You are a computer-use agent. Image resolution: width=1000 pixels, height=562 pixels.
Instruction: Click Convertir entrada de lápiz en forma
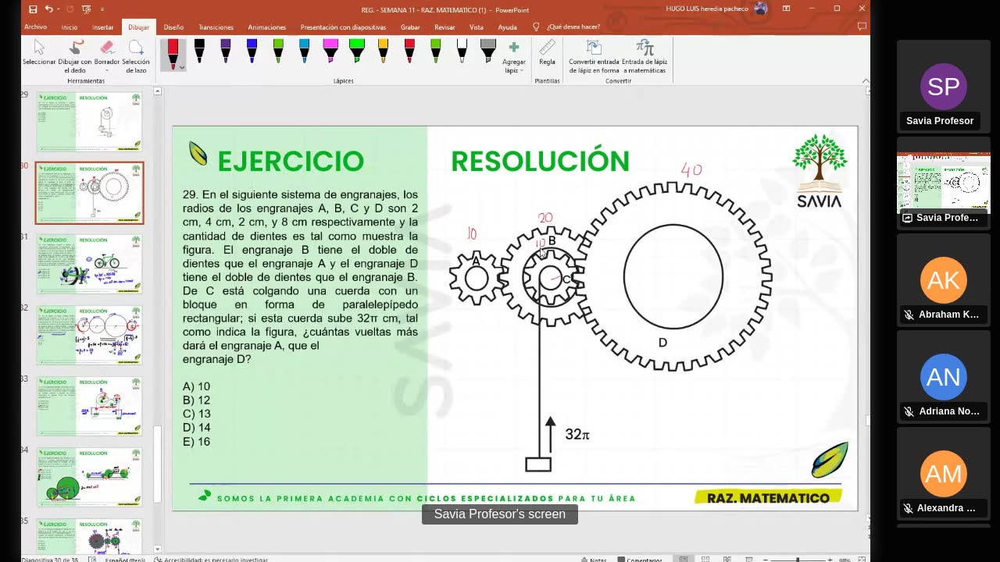pos(594,56)
